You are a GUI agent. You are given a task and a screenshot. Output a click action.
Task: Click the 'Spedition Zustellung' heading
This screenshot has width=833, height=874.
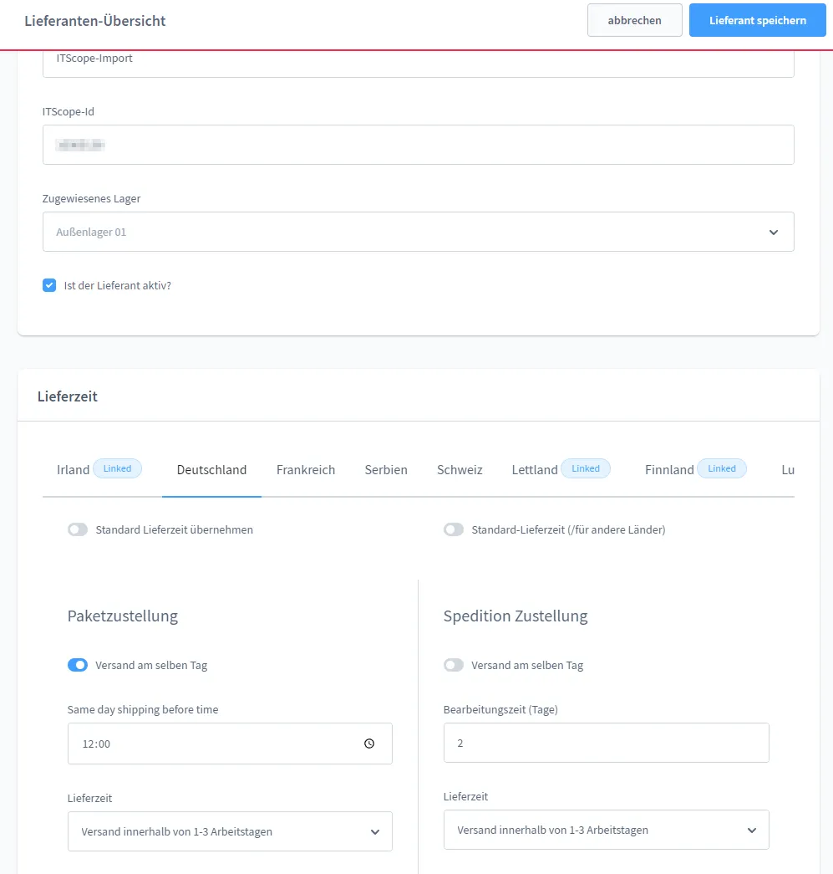click(x=516, y=616)
